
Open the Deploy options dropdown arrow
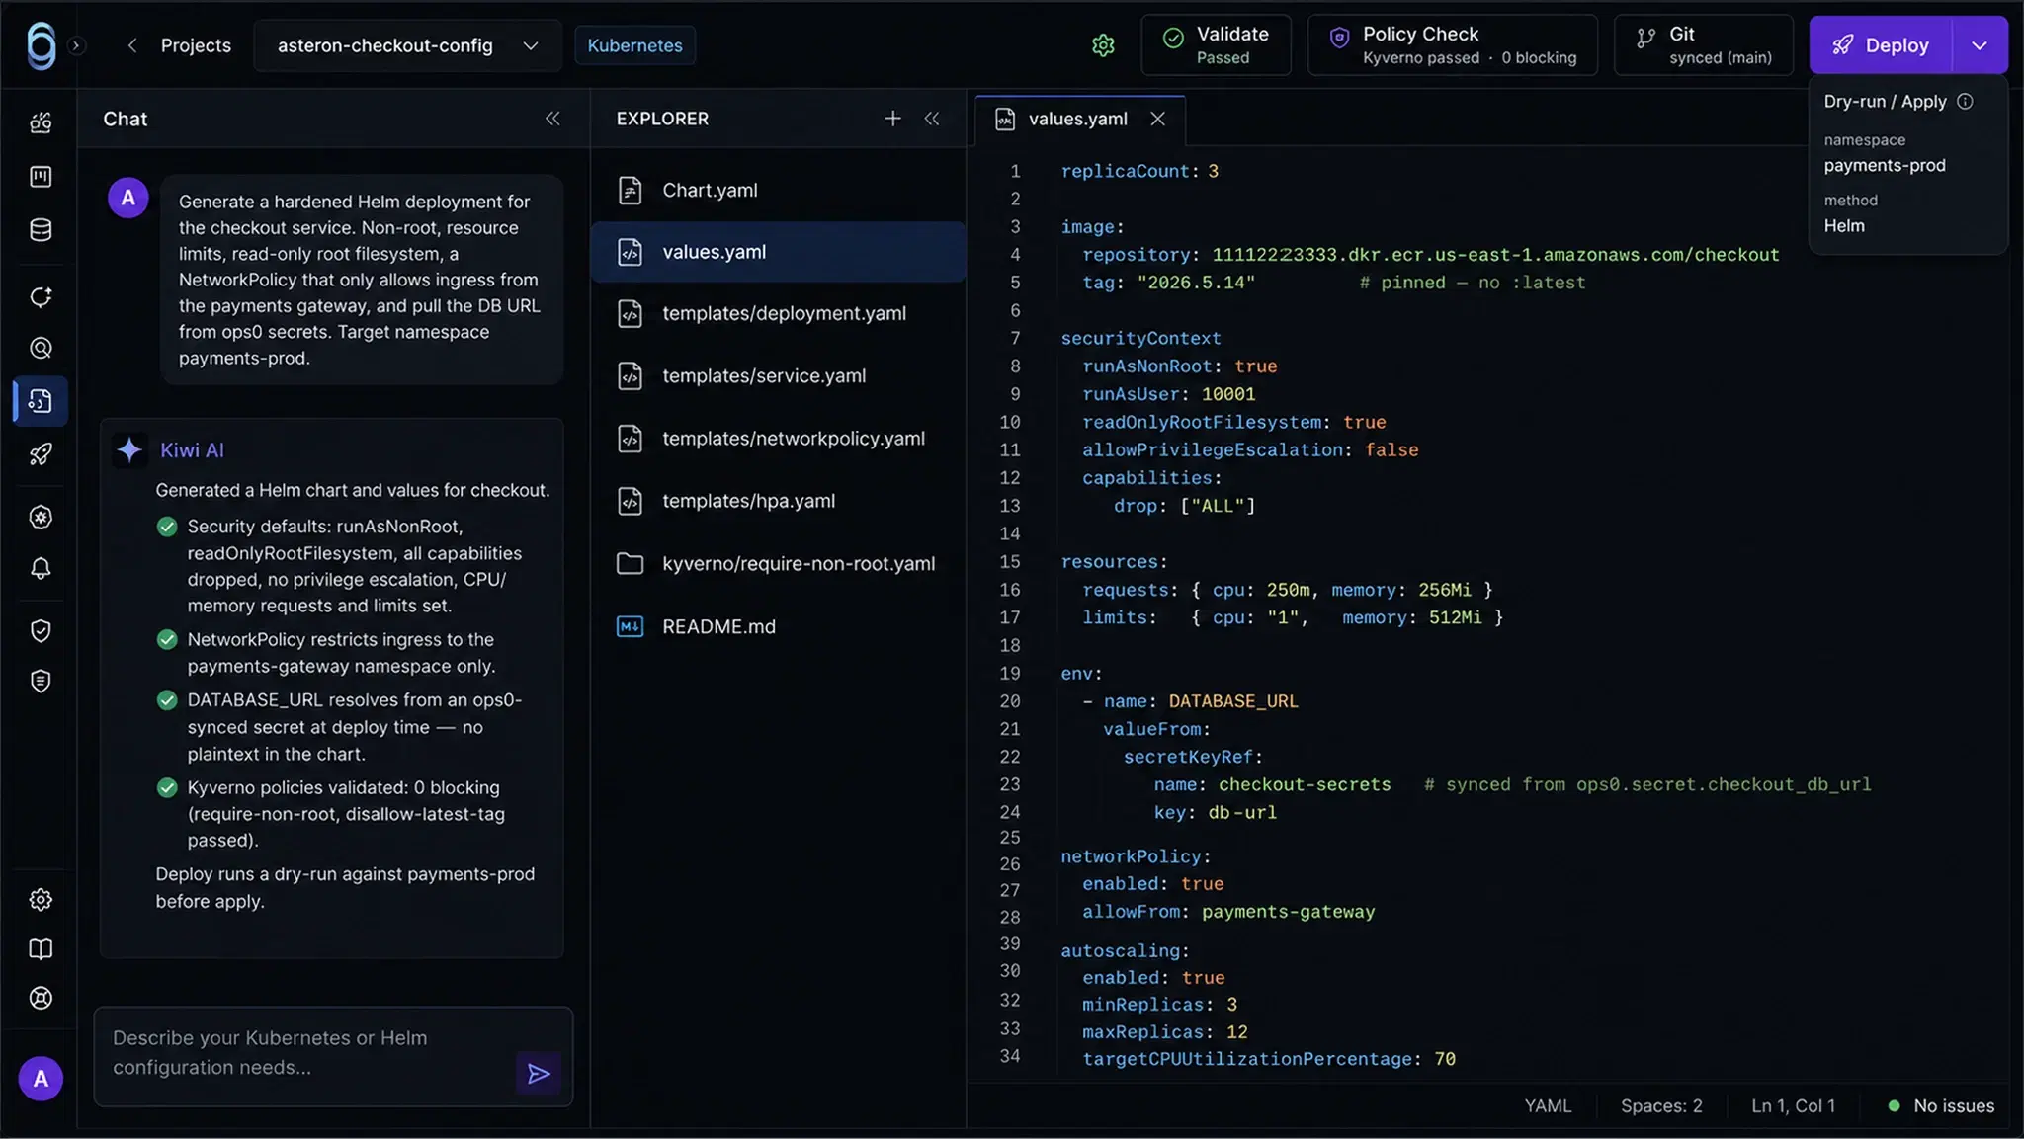point(1980,45)
